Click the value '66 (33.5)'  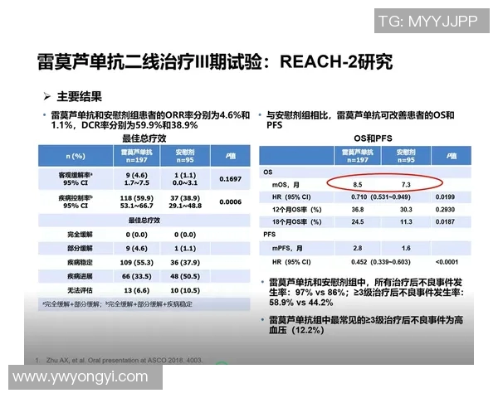[x=137, y=276]
